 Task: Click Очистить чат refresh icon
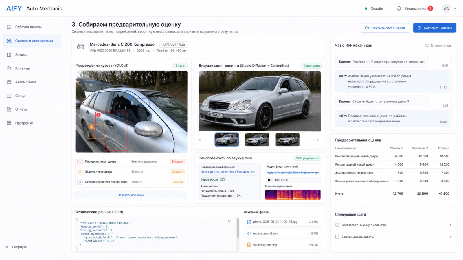(427, 45)
